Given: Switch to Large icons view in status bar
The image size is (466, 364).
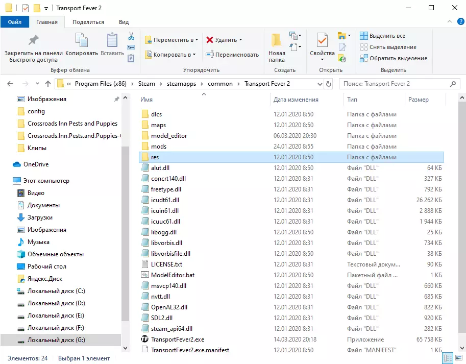Looking at the screenshot, I should tap(459, 358).
